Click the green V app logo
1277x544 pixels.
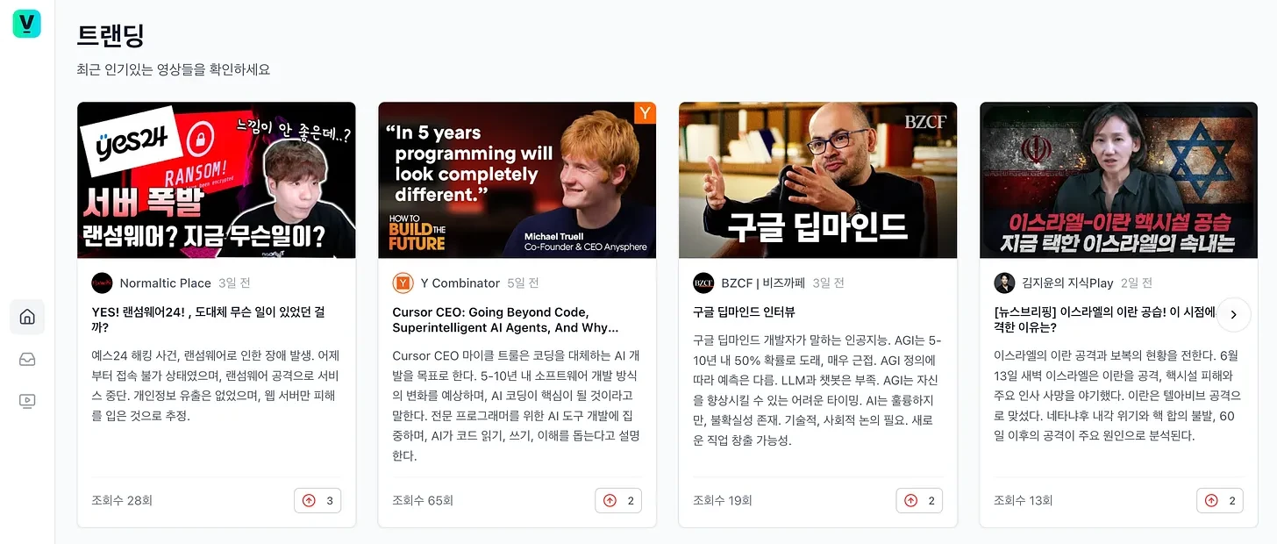point(27,24)
